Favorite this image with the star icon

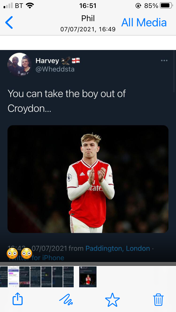(x=112, y=299)
